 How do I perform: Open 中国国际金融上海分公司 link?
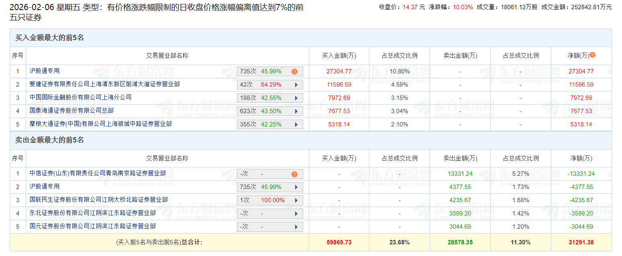pos(80,98)
